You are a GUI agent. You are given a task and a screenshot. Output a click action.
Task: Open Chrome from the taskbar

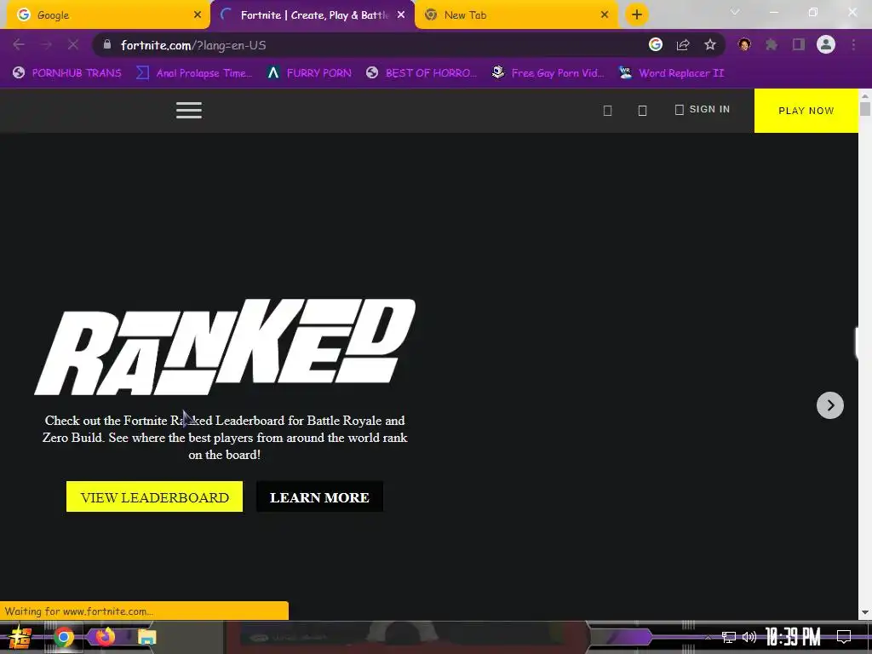coord(64,637)
